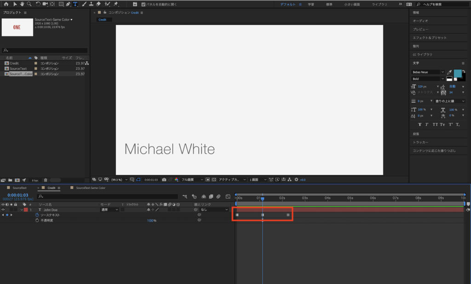Select the Clone Stamp tool
This screenshot has width=471, height=284.
pos(91,4)
